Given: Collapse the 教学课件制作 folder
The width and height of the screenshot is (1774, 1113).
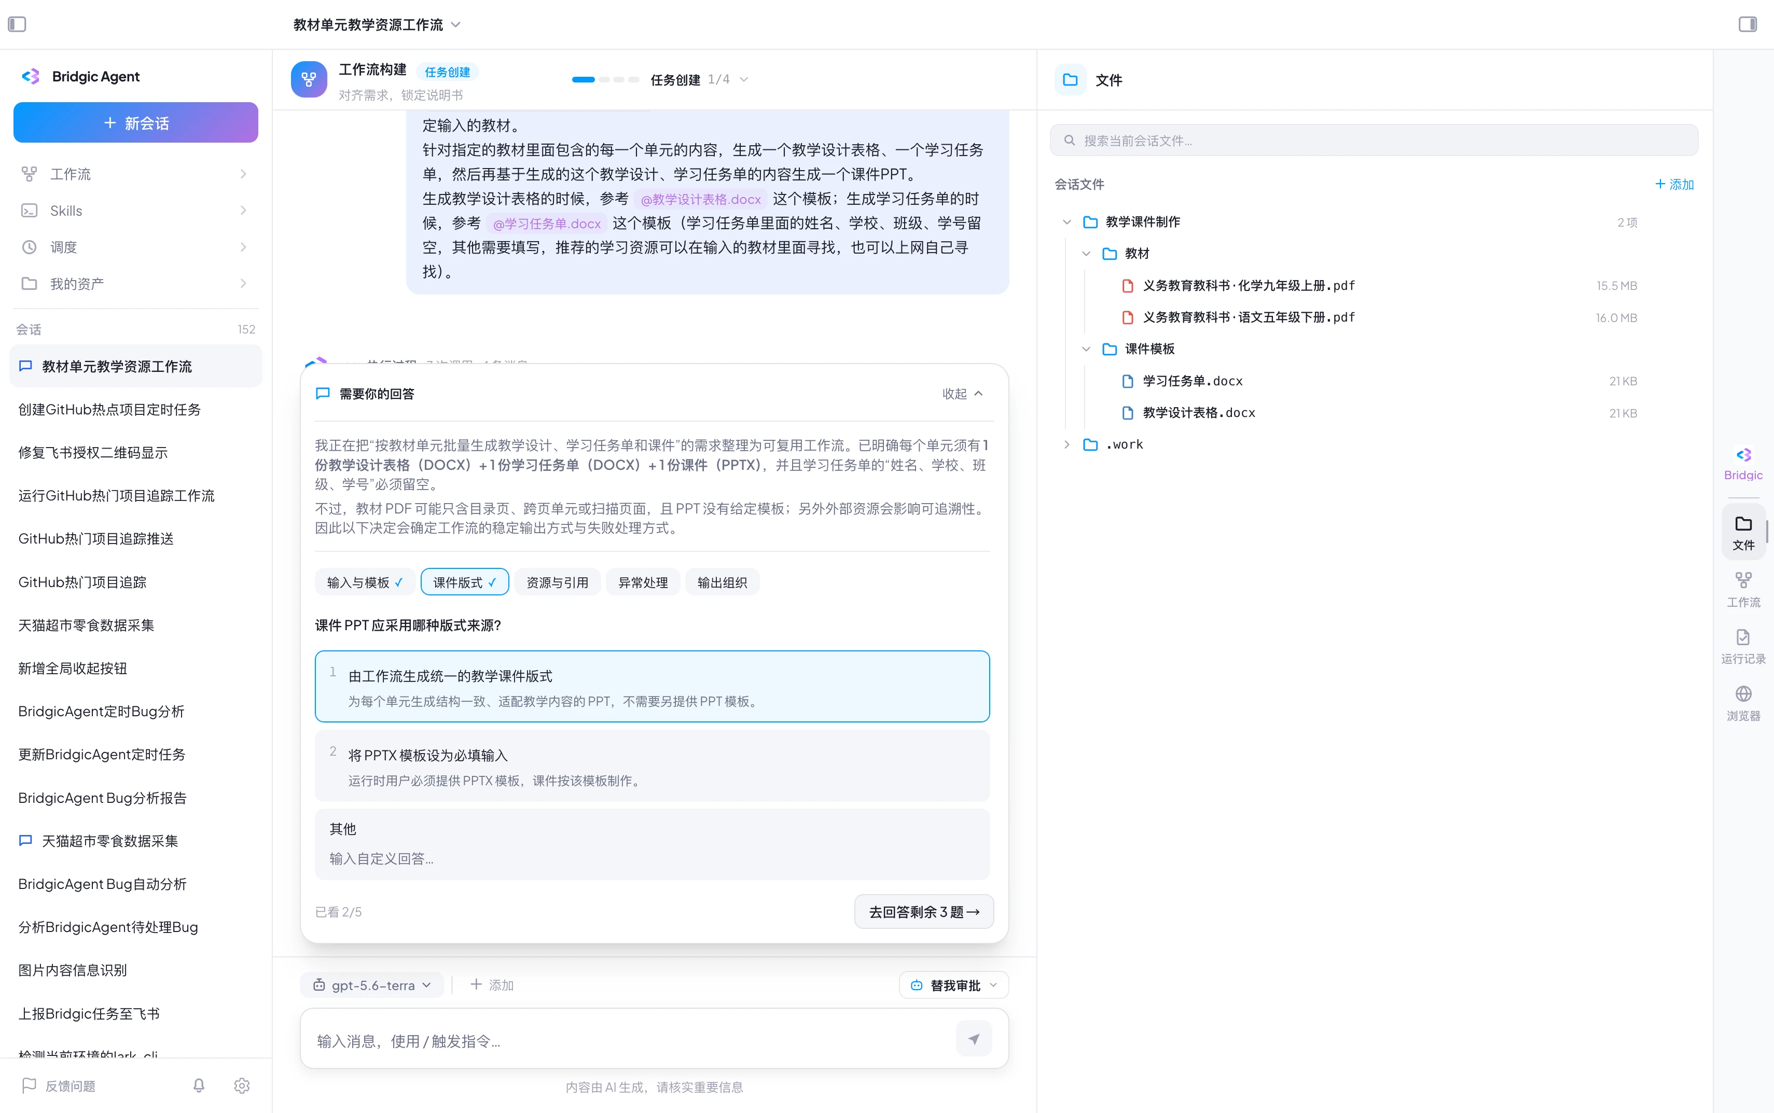Looking at the screenshot, I should [1066, 222].
